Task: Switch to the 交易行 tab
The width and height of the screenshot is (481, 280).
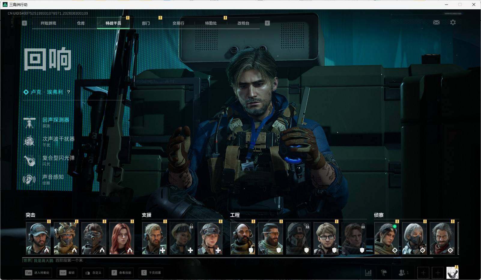Action: 178,23
